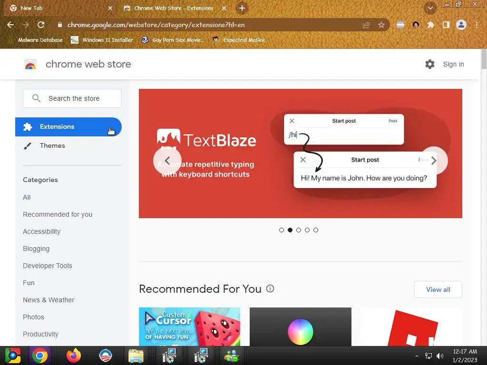487x365 pixels.
Task: Open a new browser tab
Action: 242,8
